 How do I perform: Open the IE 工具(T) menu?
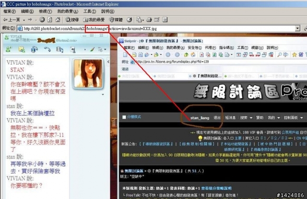coord(90,11)
